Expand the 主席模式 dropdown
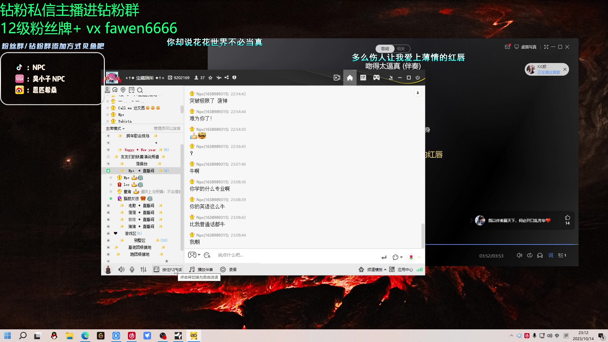The image size is (608, 342). tap(115, 128)
